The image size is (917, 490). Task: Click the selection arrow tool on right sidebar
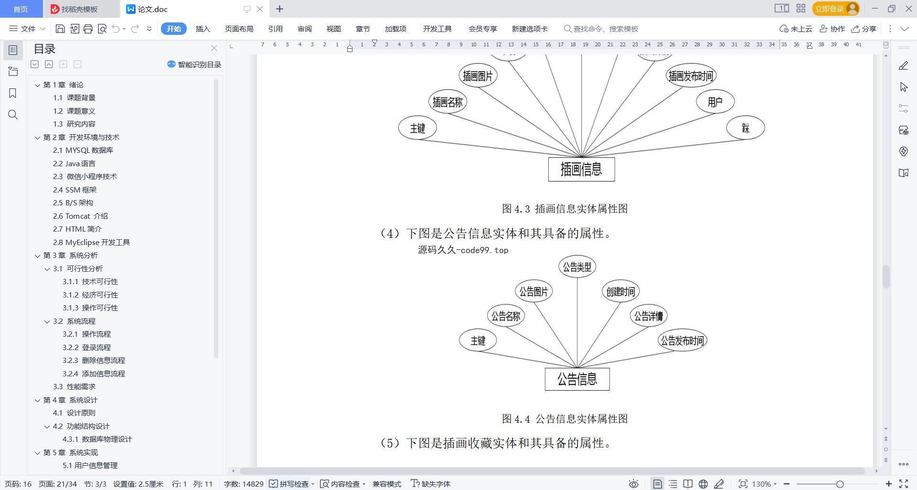coord(903,87)
